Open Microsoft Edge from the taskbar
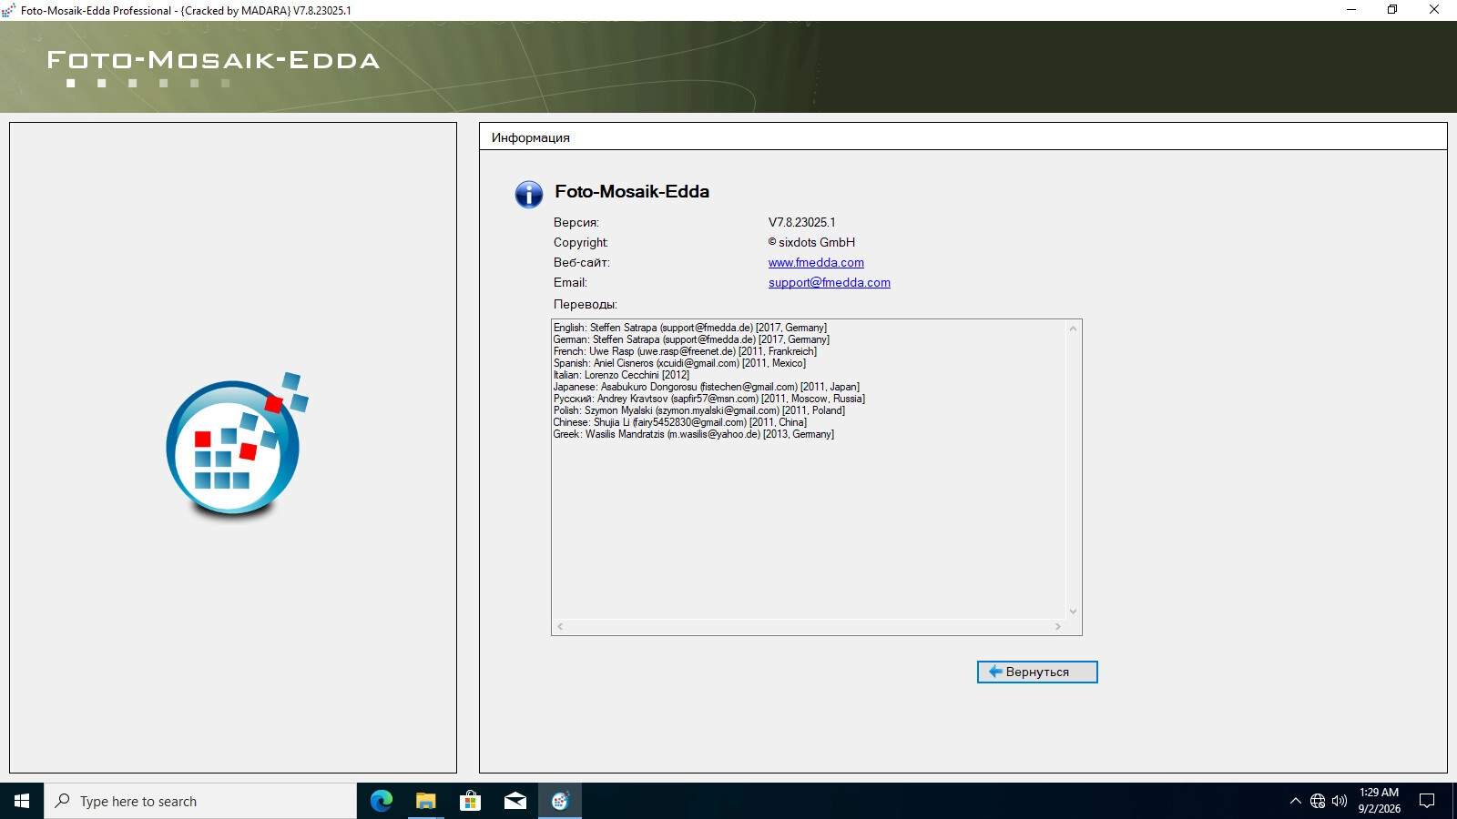 click(x=381, y=801)
